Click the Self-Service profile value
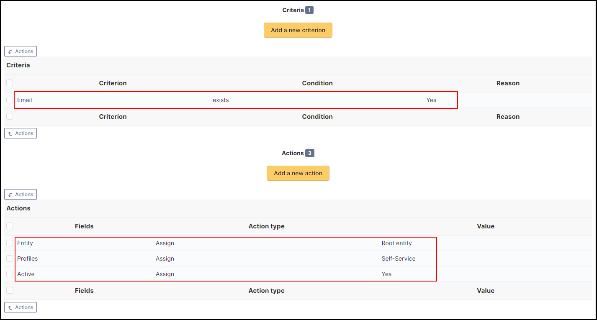This screenshot has width=597, height=320. [398, 259]
